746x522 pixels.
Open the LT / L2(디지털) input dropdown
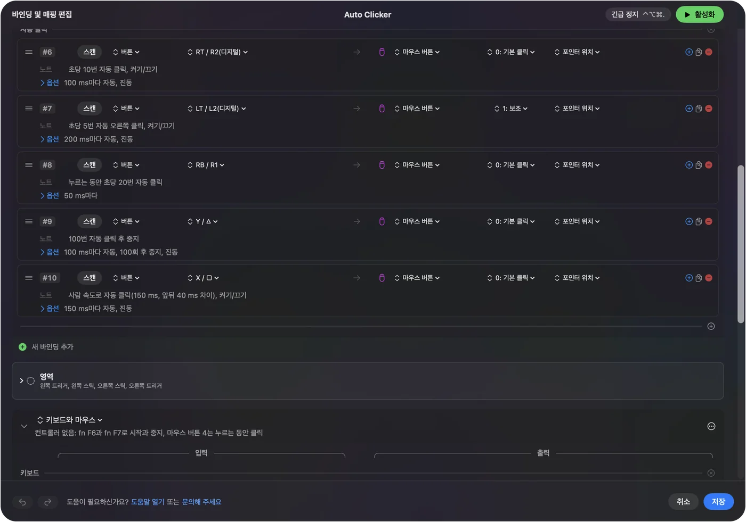coord(217,109)
